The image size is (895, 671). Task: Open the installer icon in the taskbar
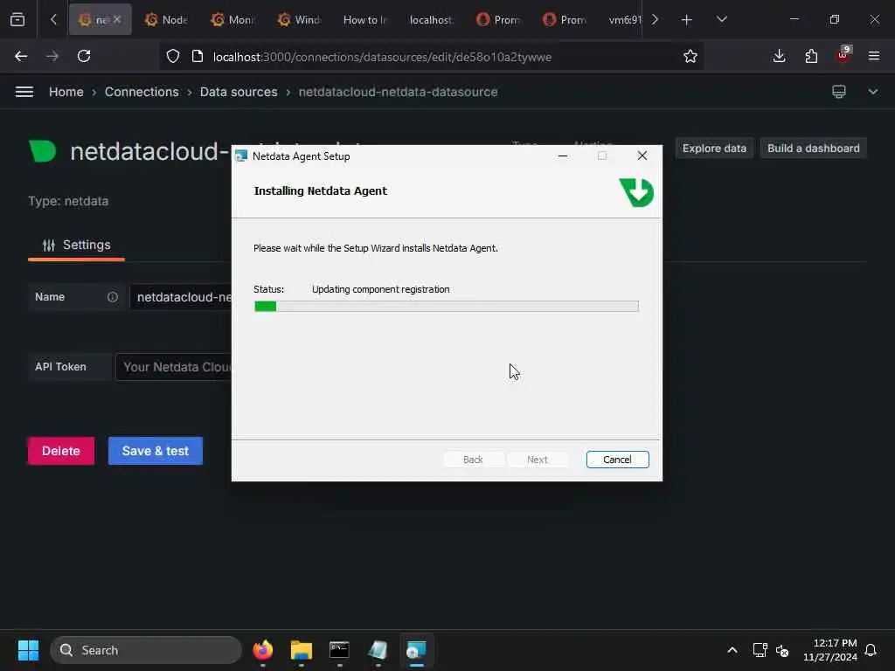pyautogui.click(x=416, y=650)
